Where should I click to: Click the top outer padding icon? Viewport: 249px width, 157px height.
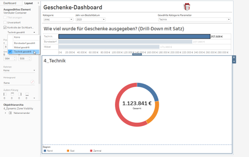[12, 94]
